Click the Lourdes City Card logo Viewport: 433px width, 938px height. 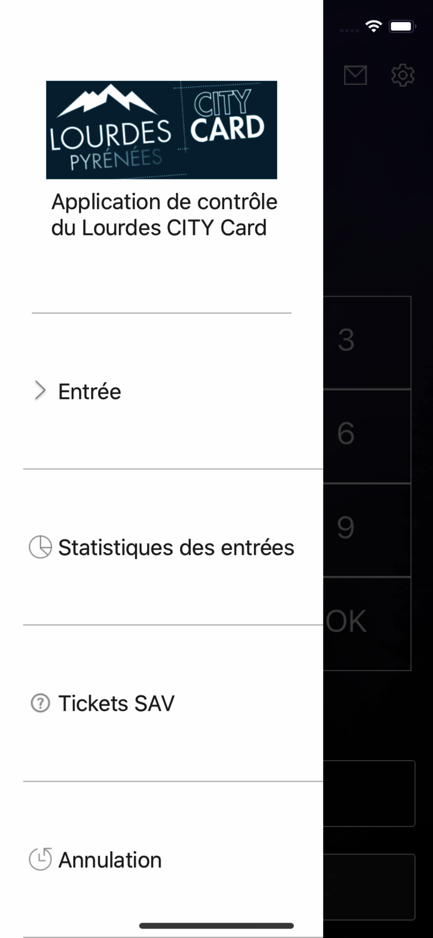click(161, 130)
